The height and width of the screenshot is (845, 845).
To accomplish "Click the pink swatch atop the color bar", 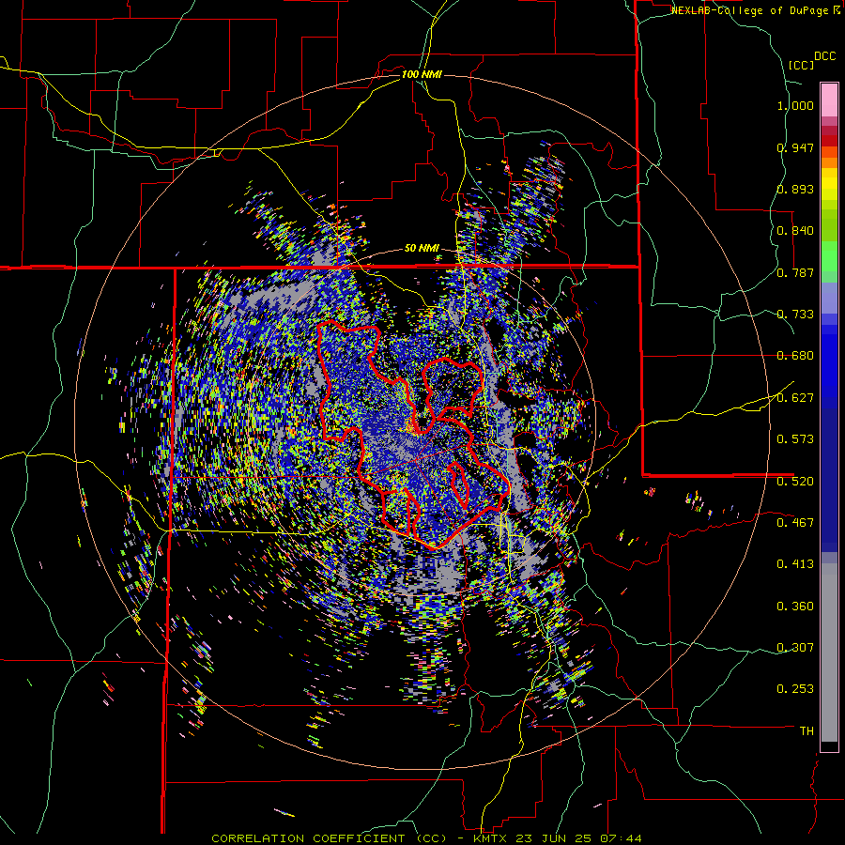I will tap(829, 100).
